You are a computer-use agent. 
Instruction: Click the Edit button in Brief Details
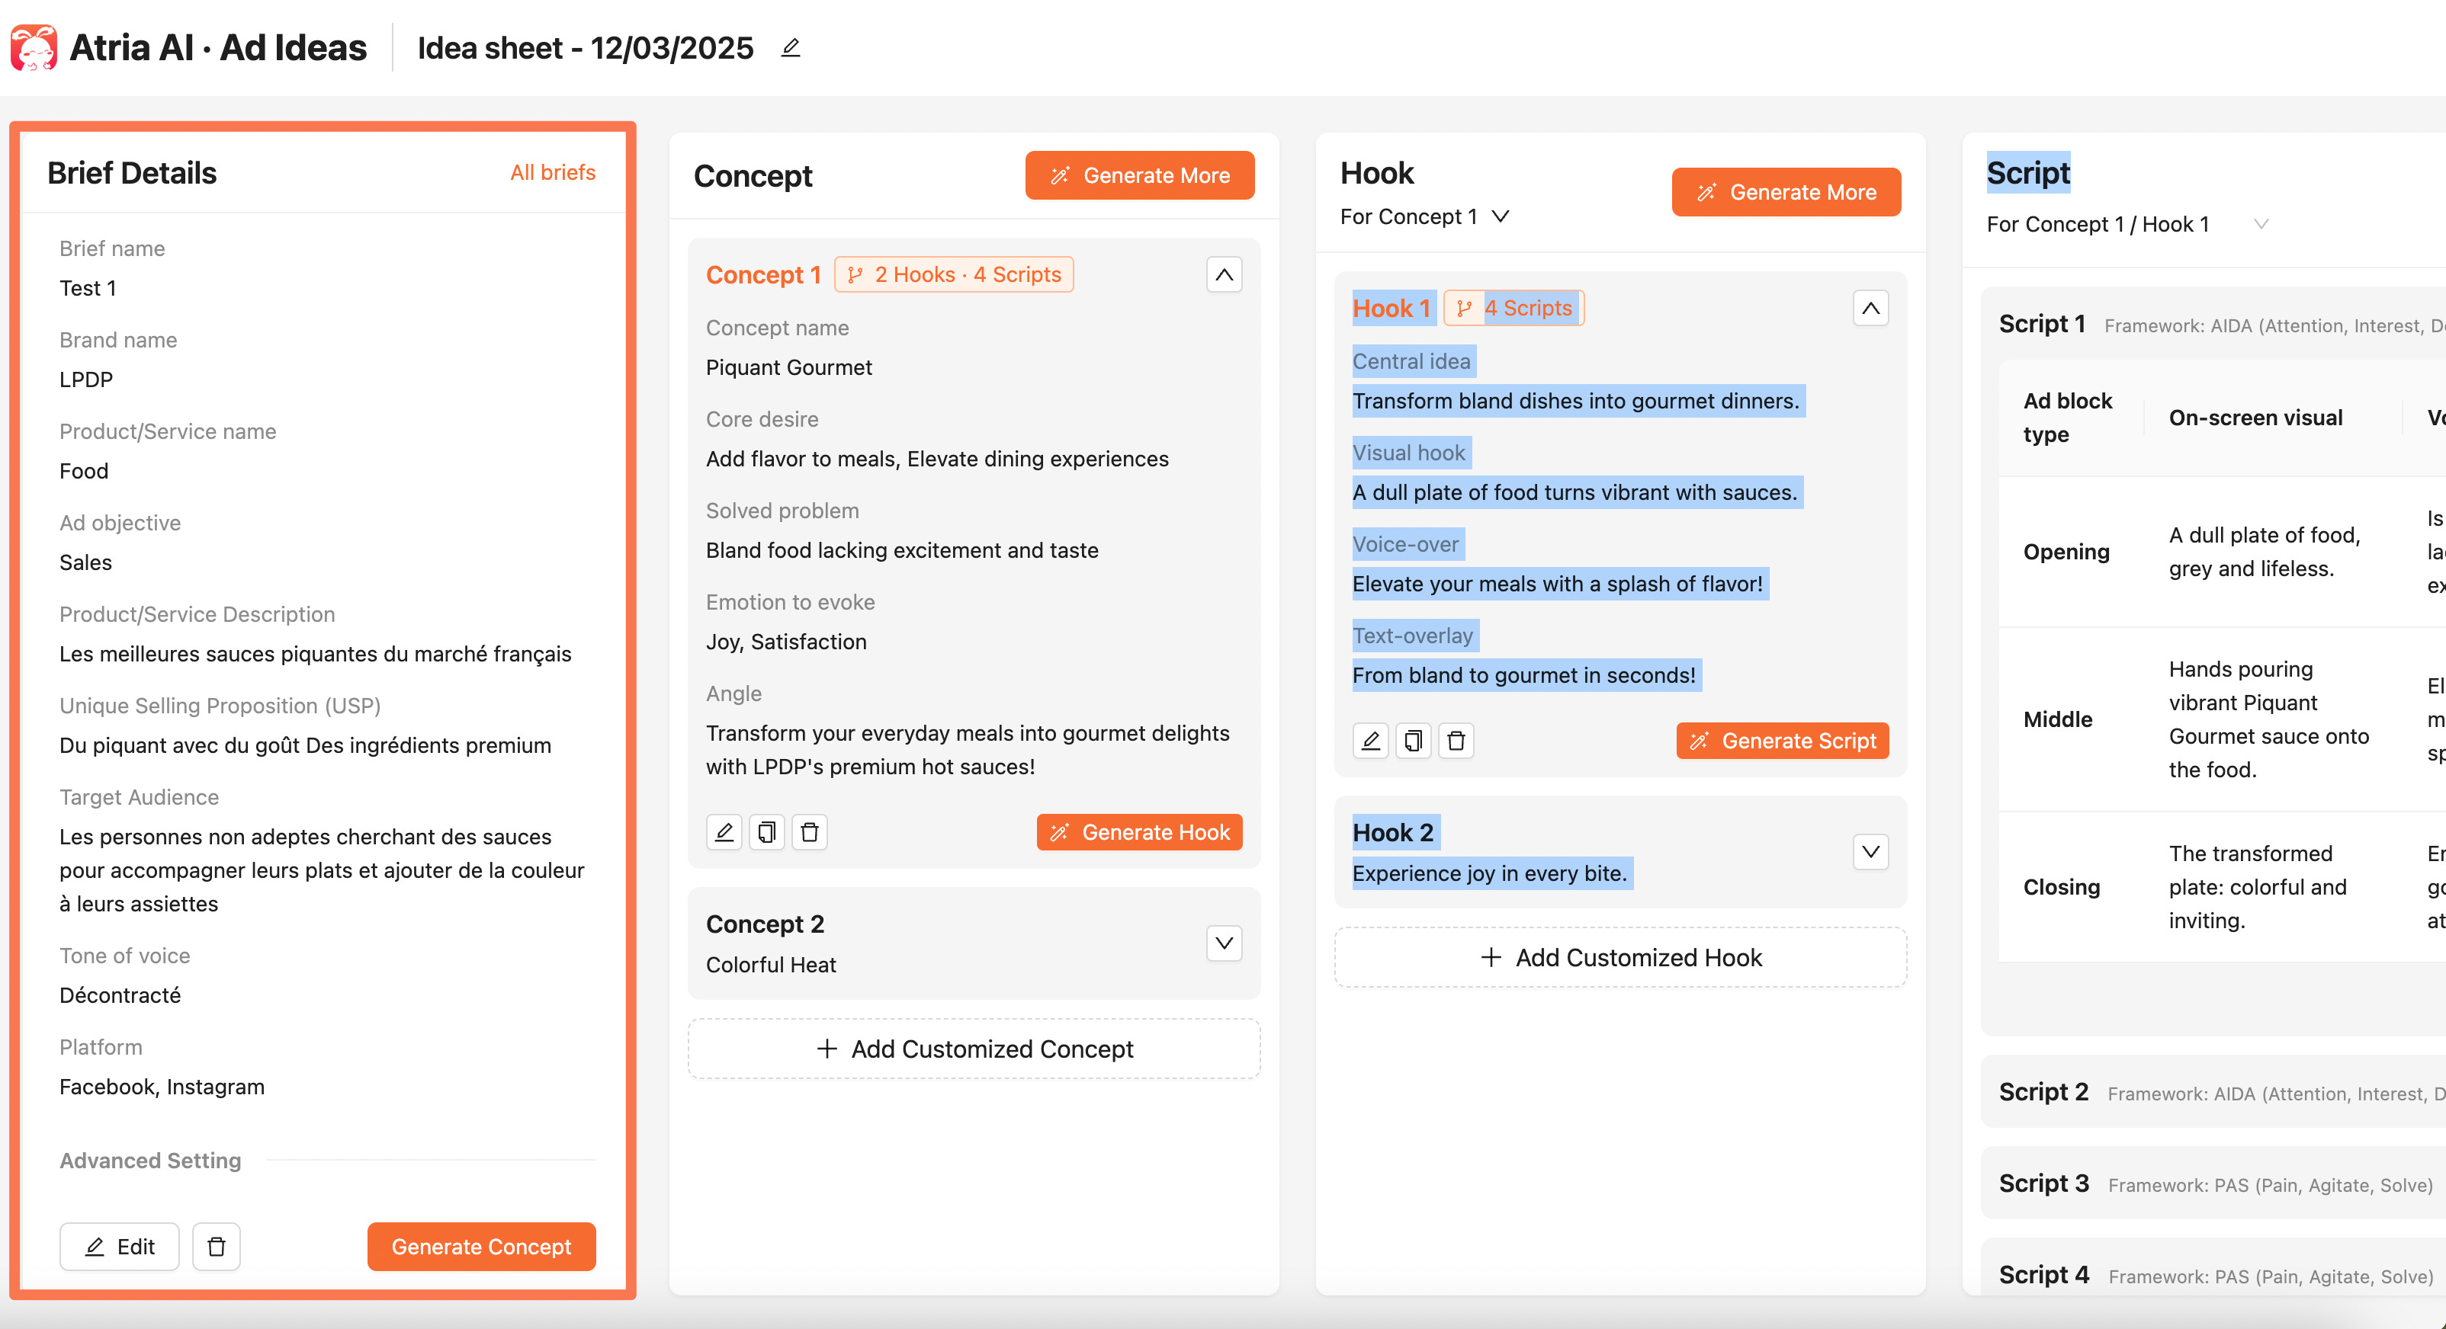(120, 1247)
